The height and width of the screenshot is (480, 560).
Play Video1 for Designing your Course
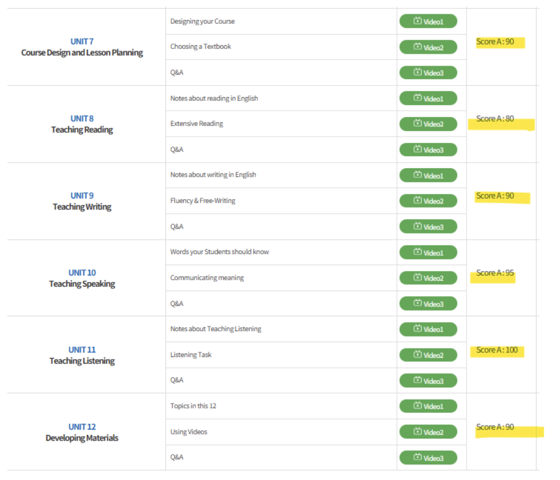tap(428, 21)
